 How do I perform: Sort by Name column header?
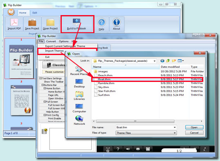point(126,67)
